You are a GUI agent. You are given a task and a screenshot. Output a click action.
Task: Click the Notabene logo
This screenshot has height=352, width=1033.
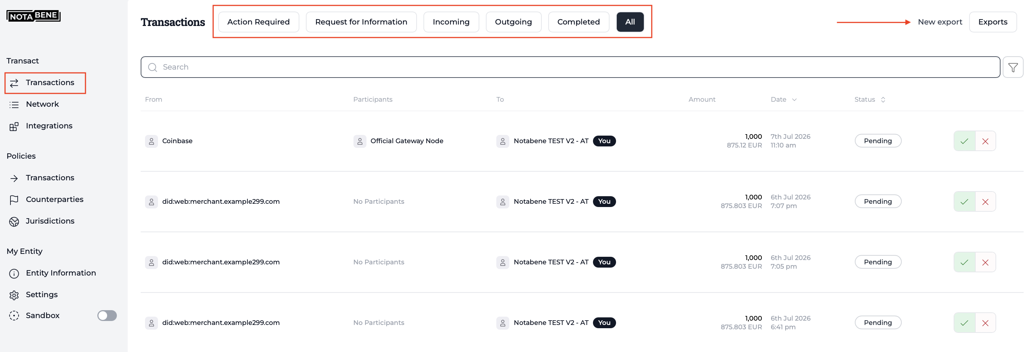click(33, 16)
